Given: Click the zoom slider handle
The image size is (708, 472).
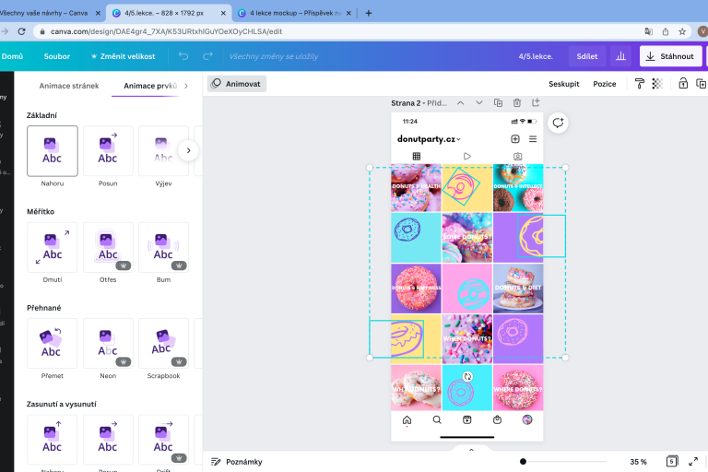Looking at the screenshot, I should [x=523, y=461].
